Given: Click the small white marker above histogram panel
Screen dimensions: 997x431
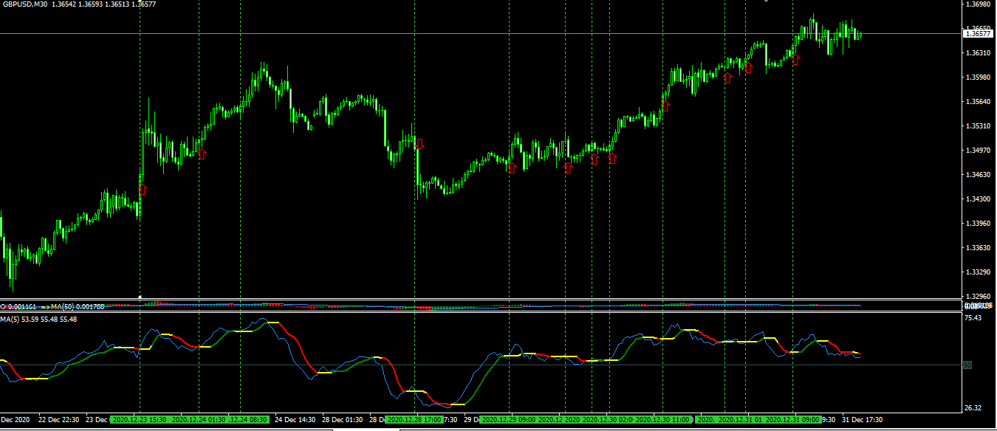Looking at the screenshot, I should (x=140, y=296).
